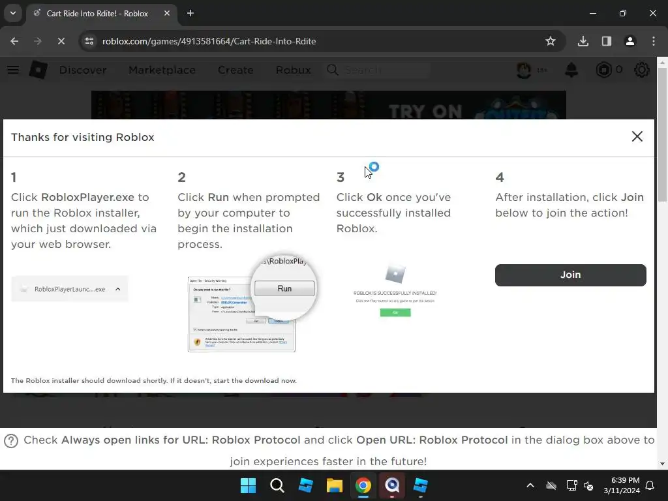Viewport: 668px width, 501px height.
Task: Open the Create menu item
Action: (x=235, y=70)
